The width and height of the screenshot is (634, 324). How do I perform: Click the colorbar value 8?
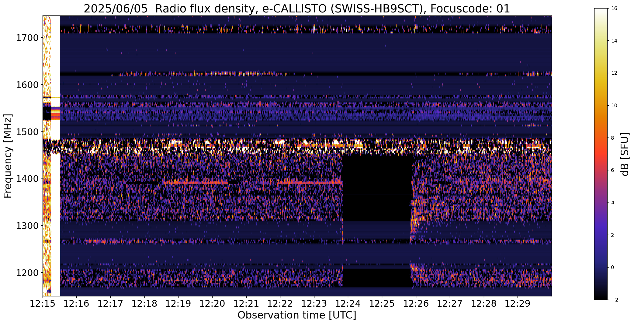point(612,138)
